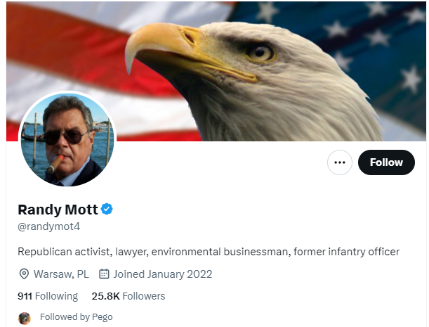429x327 pixels.
Task: Click the @randymot4 handle
Action: 48,226
